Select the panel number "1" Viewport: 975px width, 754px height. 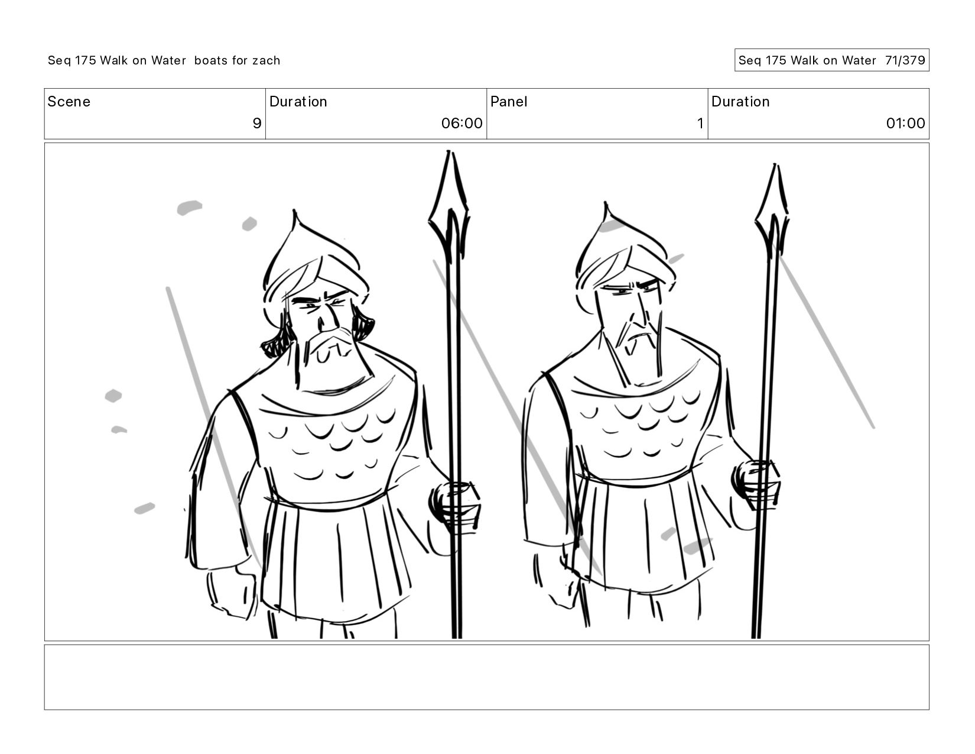click(700, 123)
